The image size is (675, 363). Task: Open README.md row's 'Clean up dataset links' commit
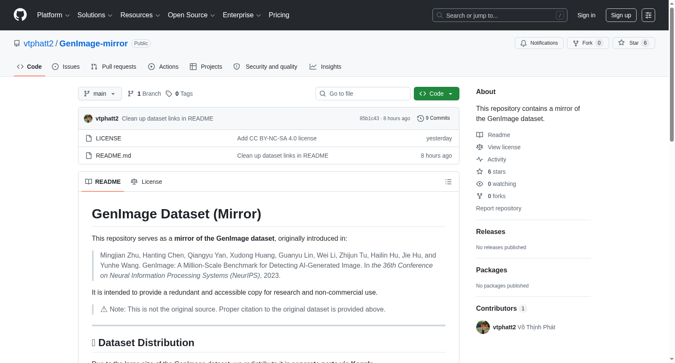[283, 156]
